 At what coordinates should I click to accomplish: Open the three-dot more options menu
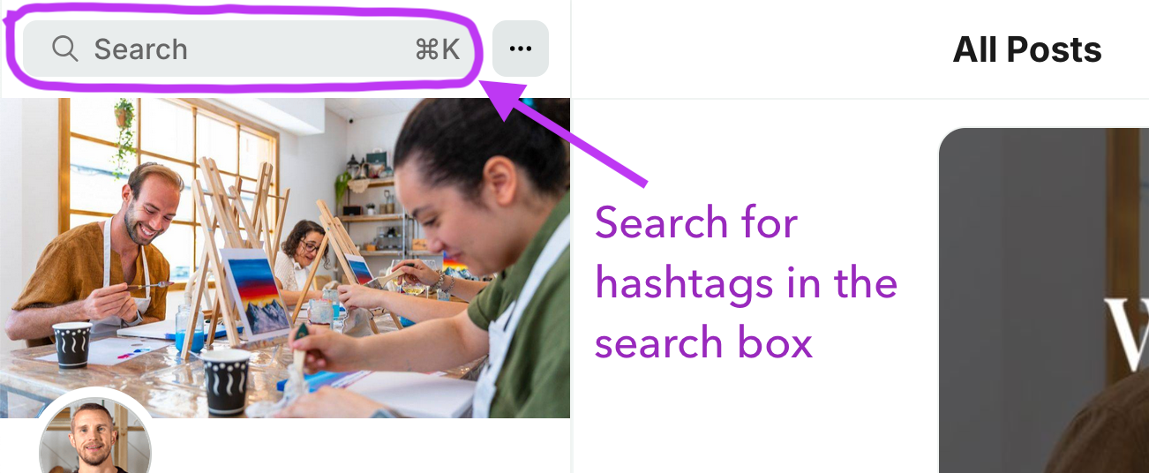[520, 49]
